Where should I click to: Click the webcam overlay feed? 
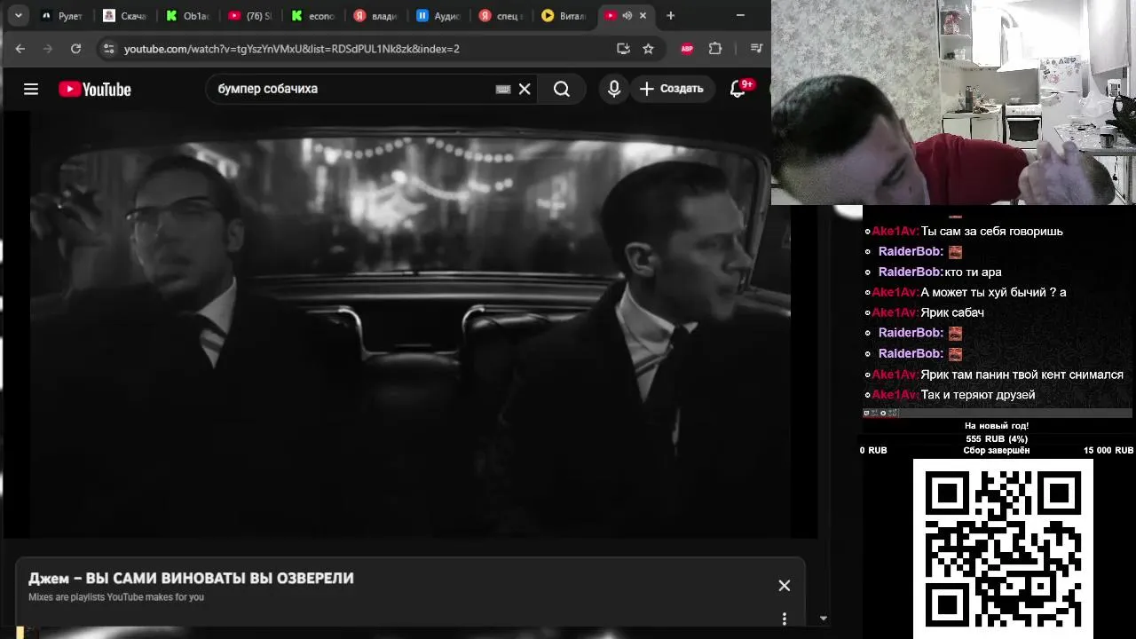[953, 102]
